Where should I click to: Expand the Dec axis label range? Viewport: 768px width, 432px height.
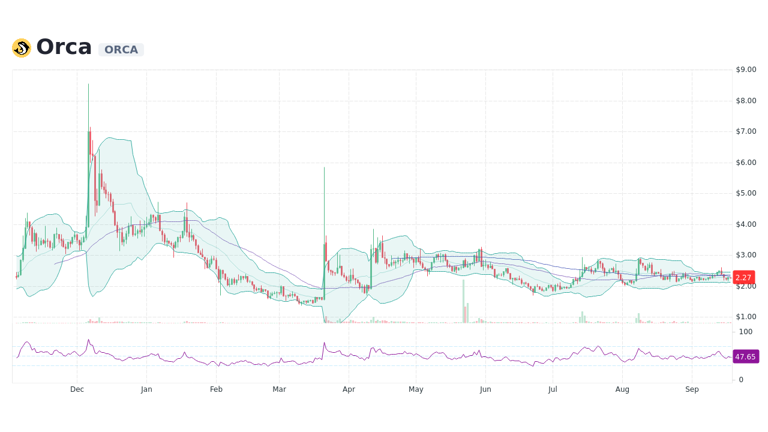click(x=77, y=389)
